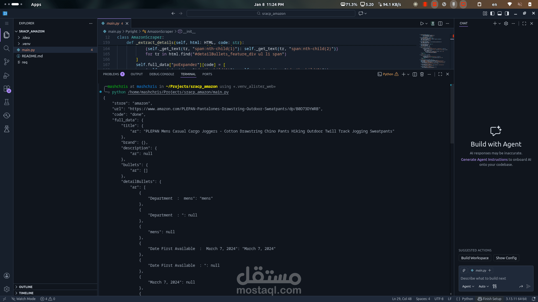Open the Run button dropdown arrow
Screen dimensions: 538x302
tap(426, 23)
